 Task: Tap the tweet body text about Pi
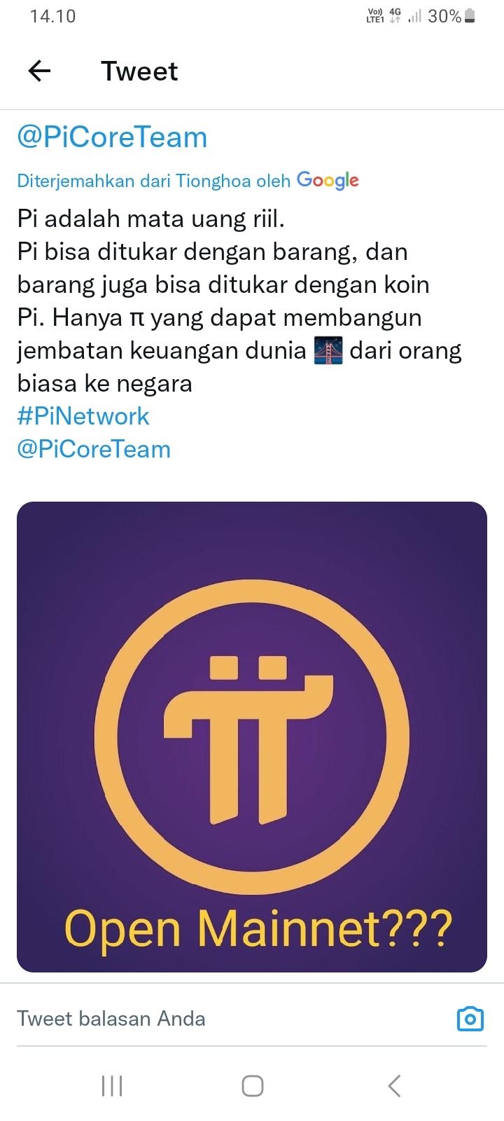point(239,301)
